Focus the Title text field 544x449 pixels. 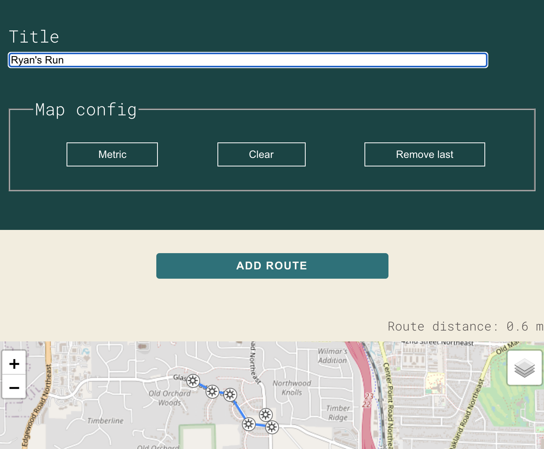248,60
